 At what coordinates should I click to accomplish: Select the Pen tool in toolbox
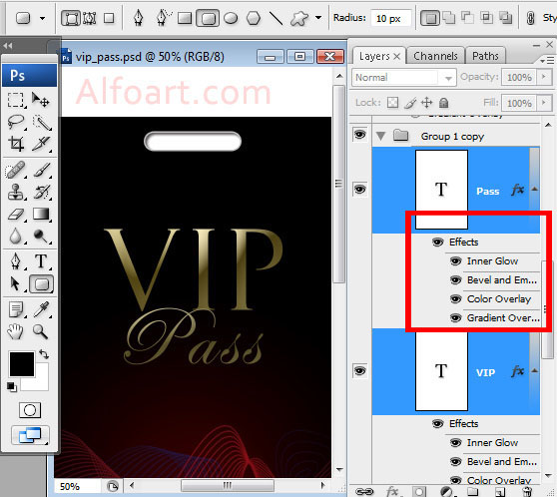pos(16,261)
